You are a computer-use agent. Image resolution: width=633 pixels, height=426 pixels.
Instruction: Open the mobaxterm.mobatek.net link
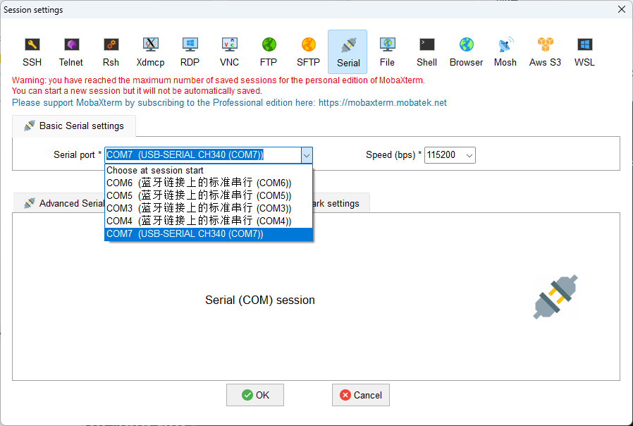(382, 102)
